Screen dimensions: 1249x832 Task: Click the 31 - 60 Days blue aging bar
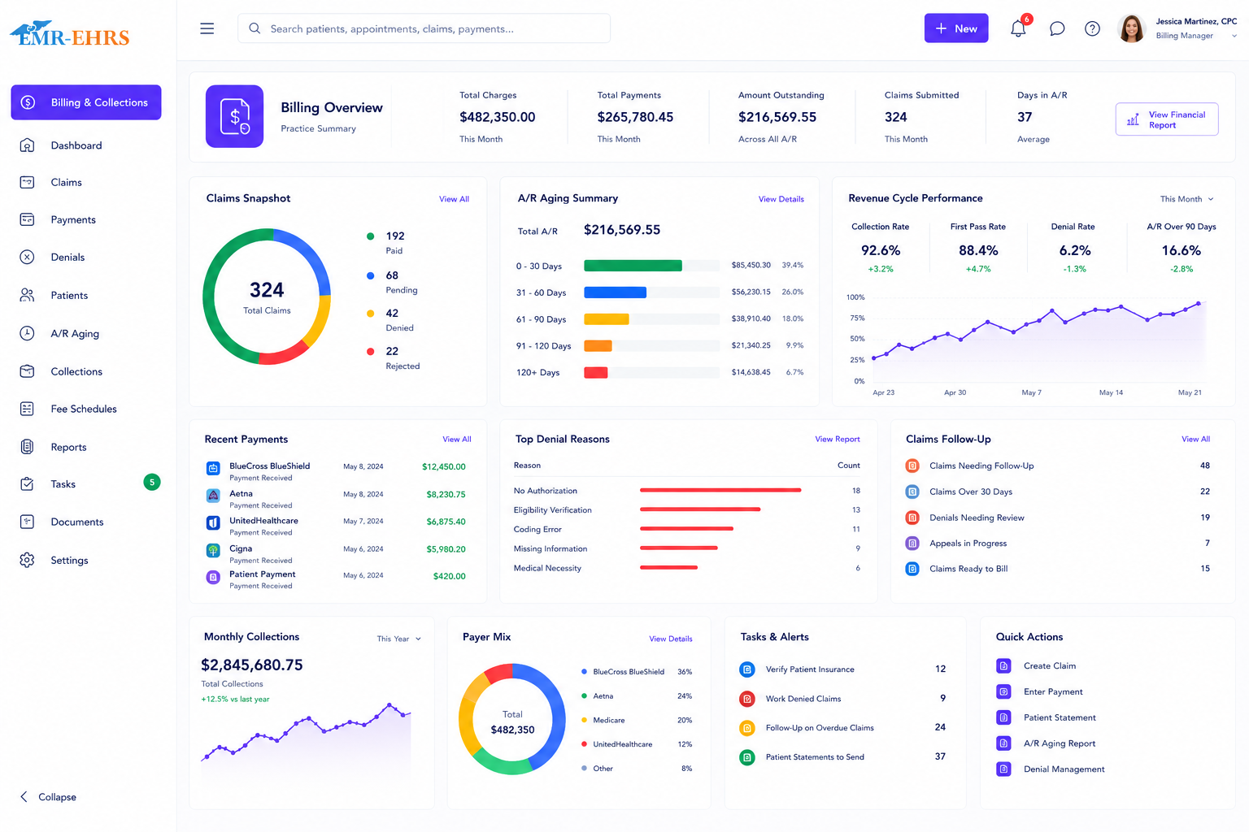click(615, 292)
